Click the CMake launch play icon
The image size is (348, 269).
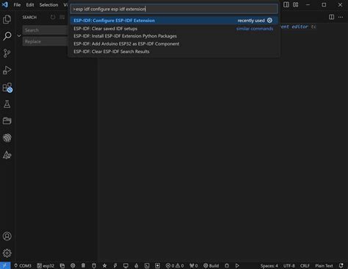(237, 265)
